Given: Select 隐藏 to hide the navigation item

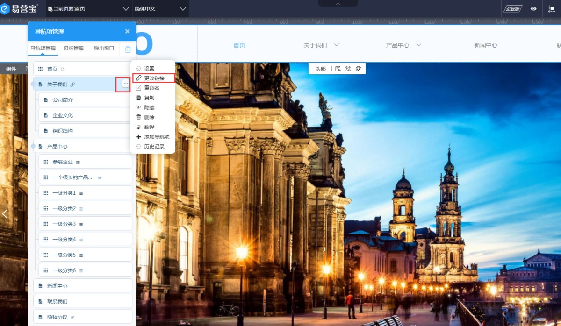Looking at the screenshot, I should click(149, 107).
